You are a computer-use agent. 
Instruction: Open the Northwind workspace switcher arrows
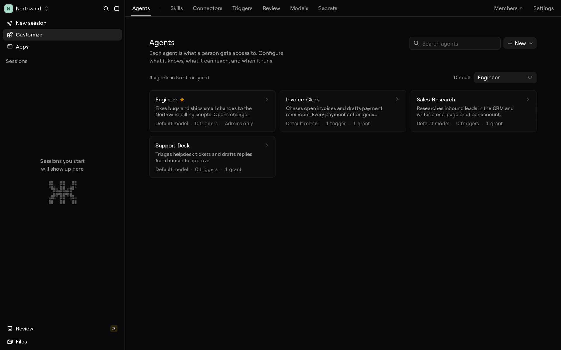tap(46, 9)
